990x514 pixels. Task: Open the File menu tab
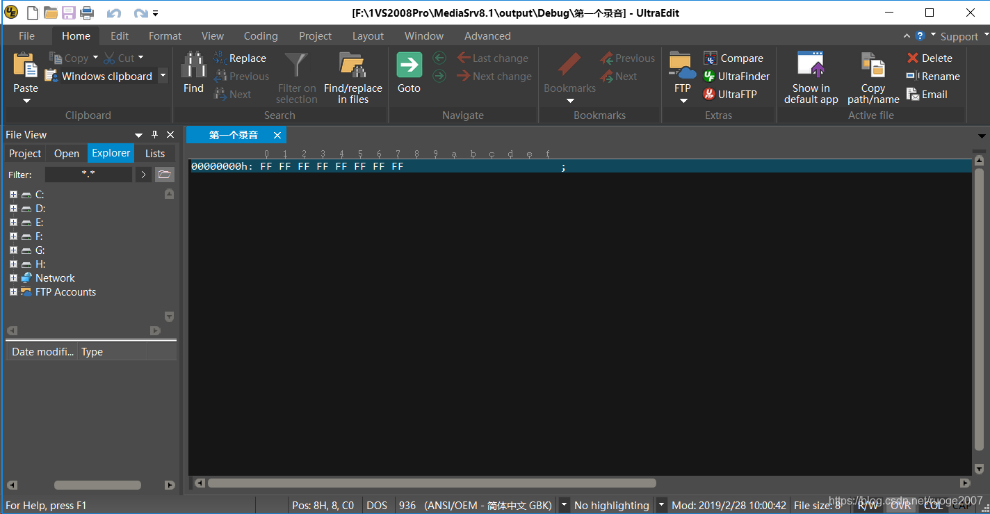pos(26,36)
